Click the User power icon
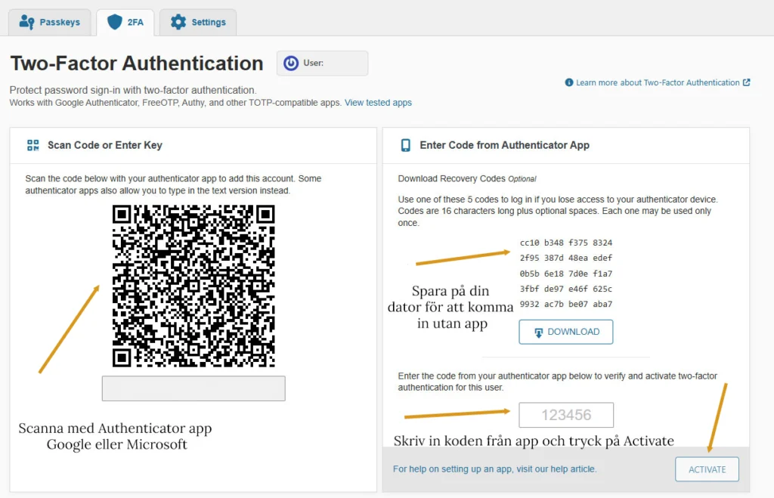The image size is (774, 498). pyautogui.click(x=291, y=63)
